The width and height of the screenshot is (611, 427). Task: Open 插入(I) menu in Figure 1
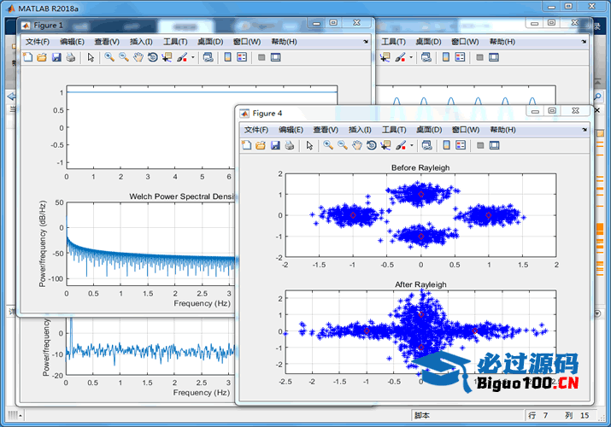coord(141,42)
